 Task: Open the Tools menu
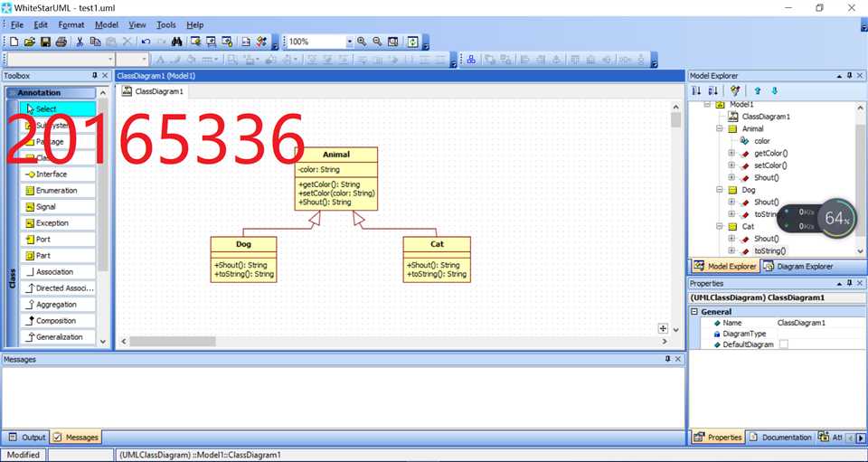coord(166,25)
